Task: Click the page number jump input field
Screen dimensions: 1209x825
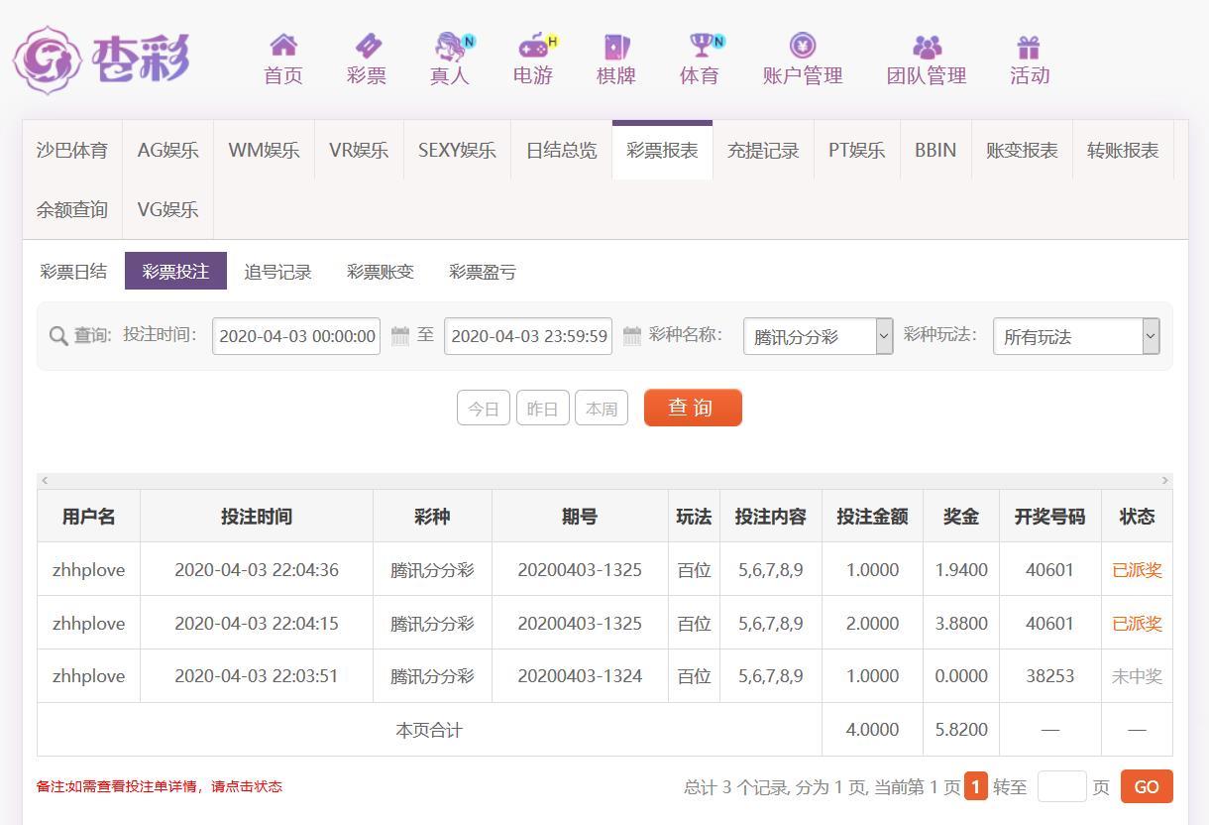Action: (x=1061, y=787)
